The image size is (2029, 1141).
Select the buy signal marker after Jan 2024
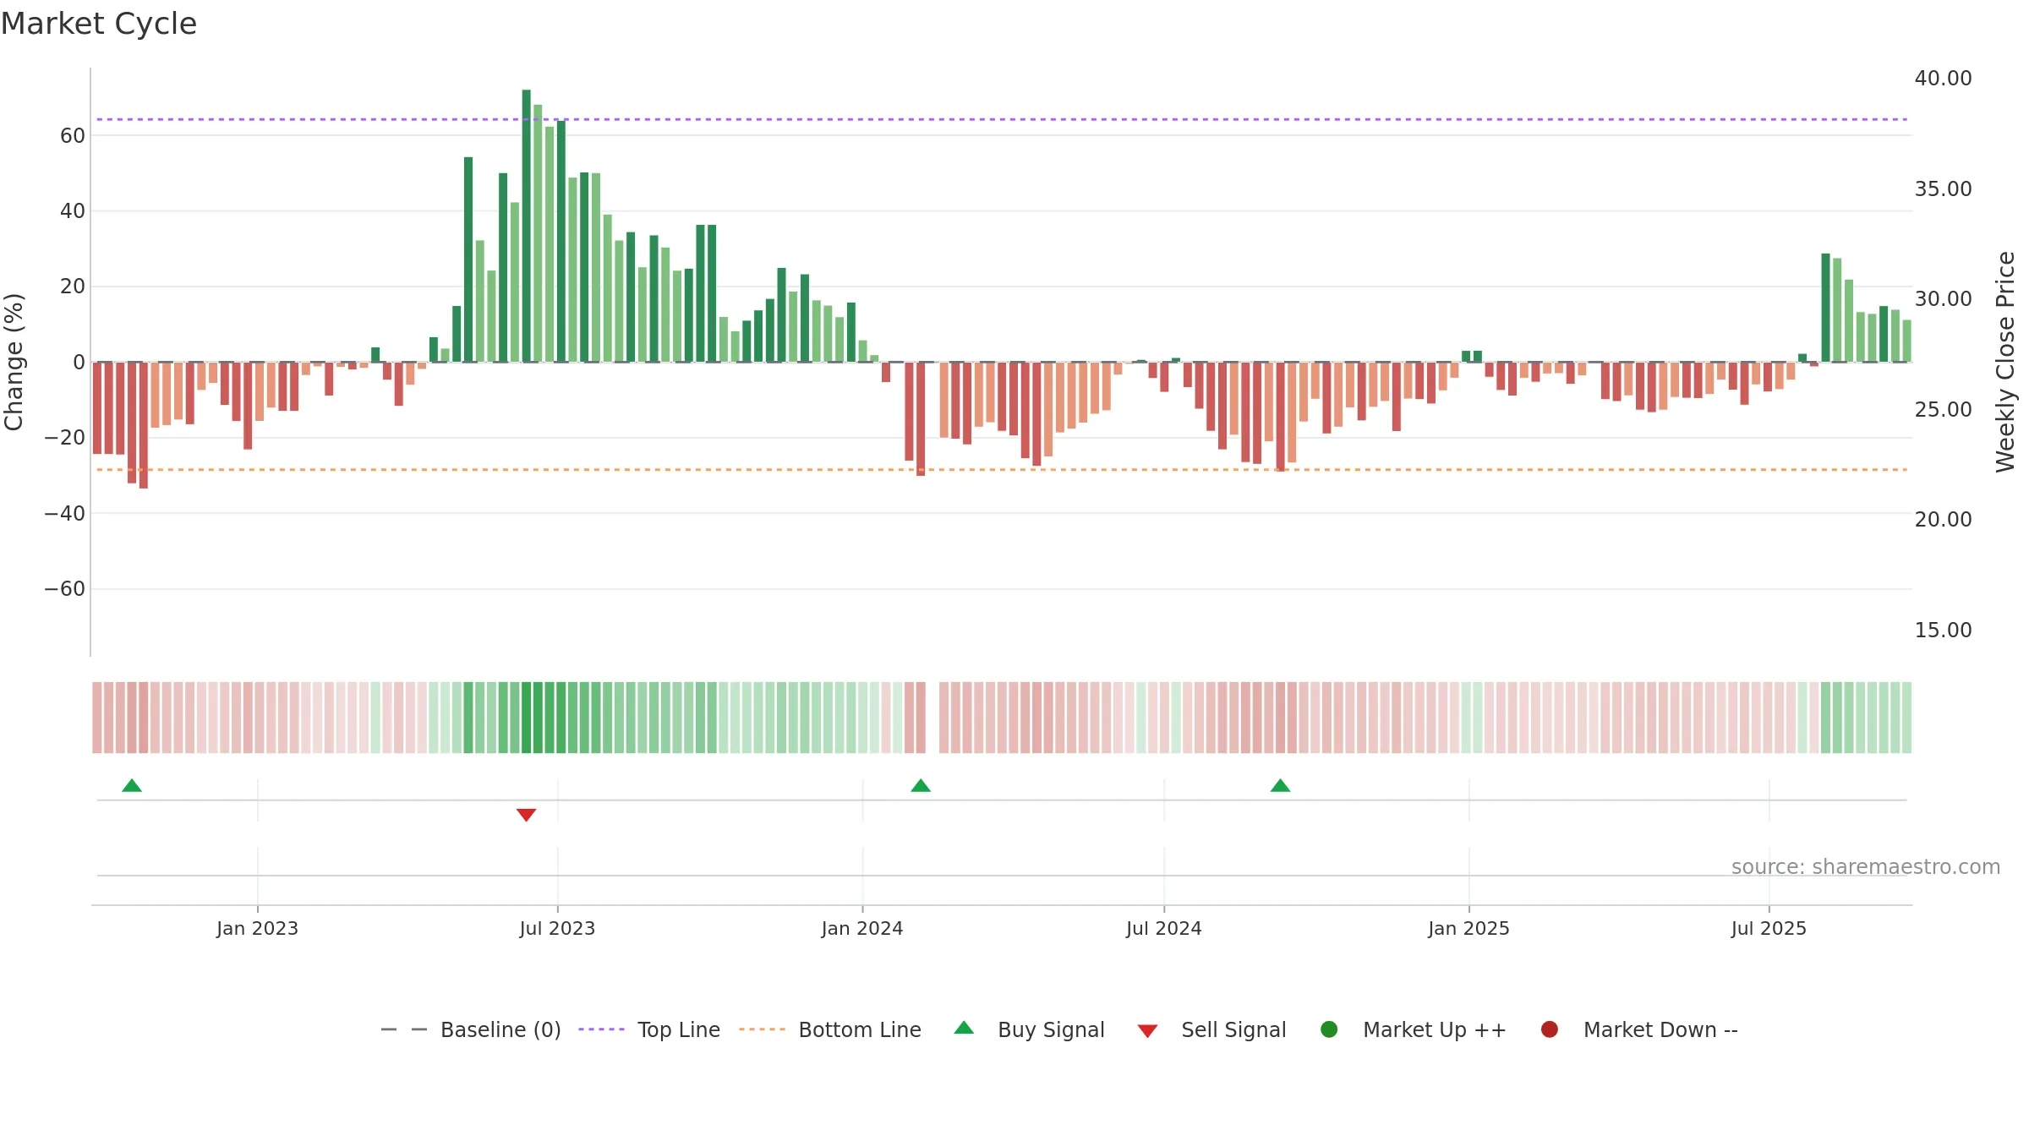point(921,785)
